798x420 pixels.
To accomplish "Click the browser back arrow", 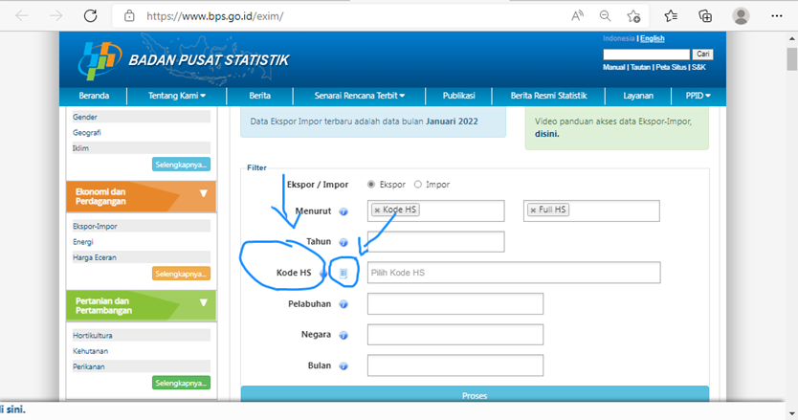I will click(x=22, y=15).
